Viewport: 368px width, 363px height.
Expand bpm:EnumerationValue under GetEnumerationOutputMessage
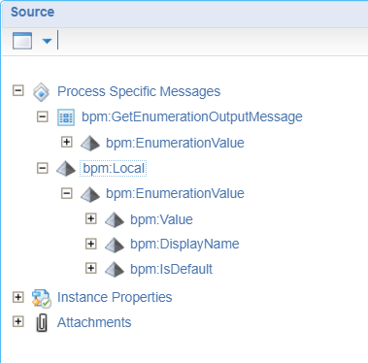tap(67, 142)
